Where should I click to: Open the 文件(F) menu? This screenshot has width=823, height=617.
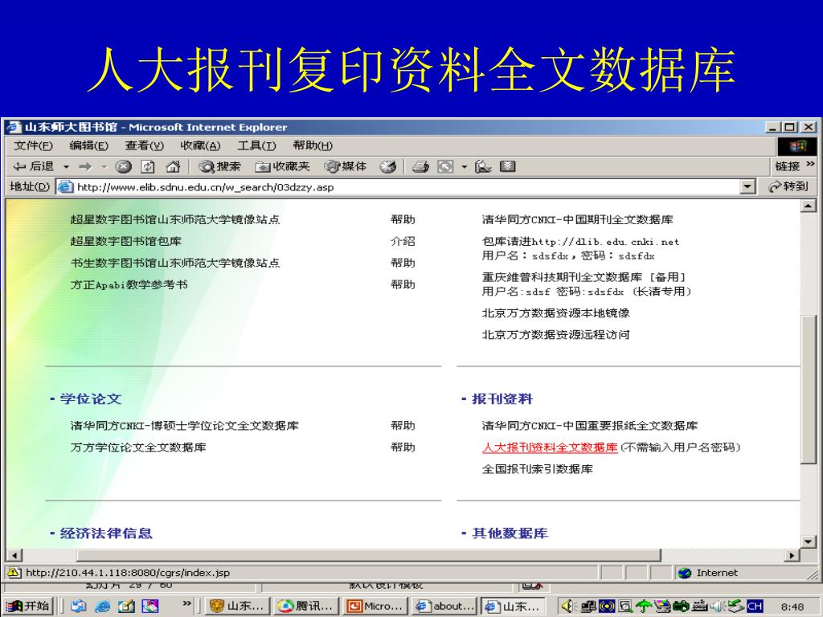coord(33,146)
